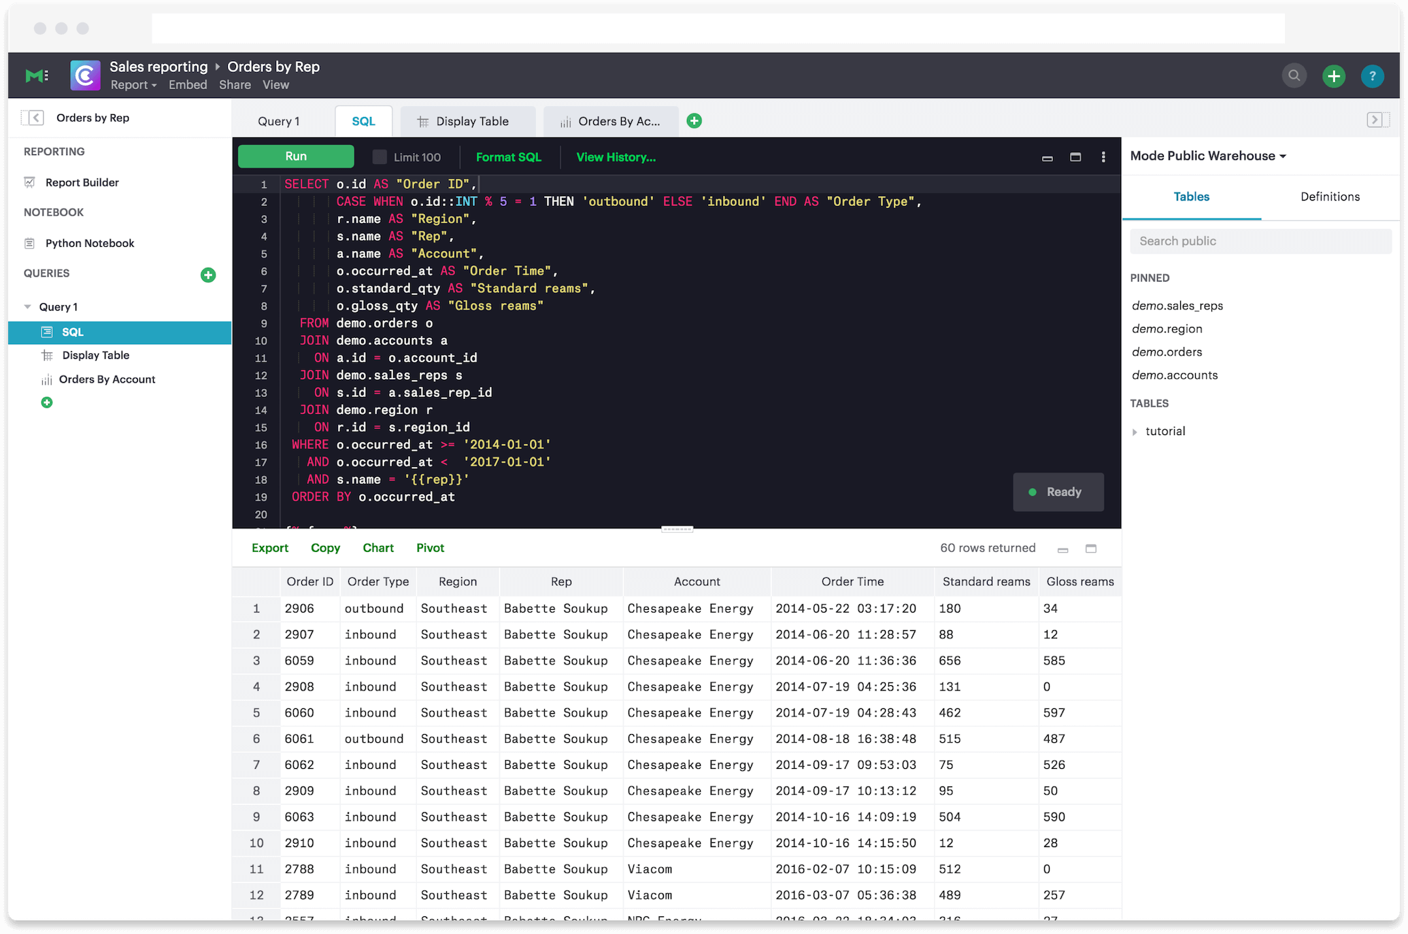The image size is (1408, 934).
Task: Add a new query with the green plus
Action: pos(208,275)
